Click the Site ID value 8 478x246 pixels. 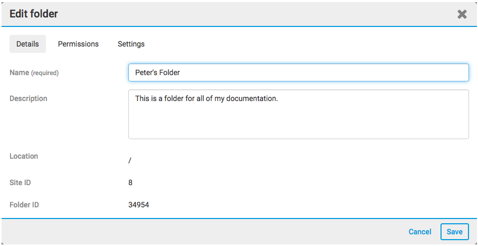point(130,183)
